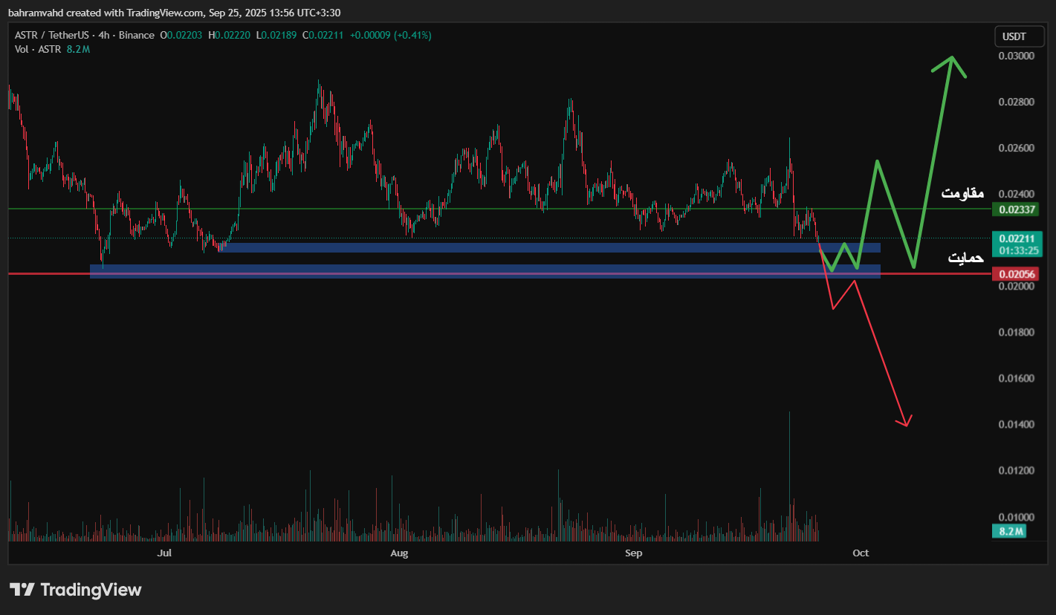Click the Oct label on time axis
This screenshot has width=1056, height=615.
click(x=861, y=553)
